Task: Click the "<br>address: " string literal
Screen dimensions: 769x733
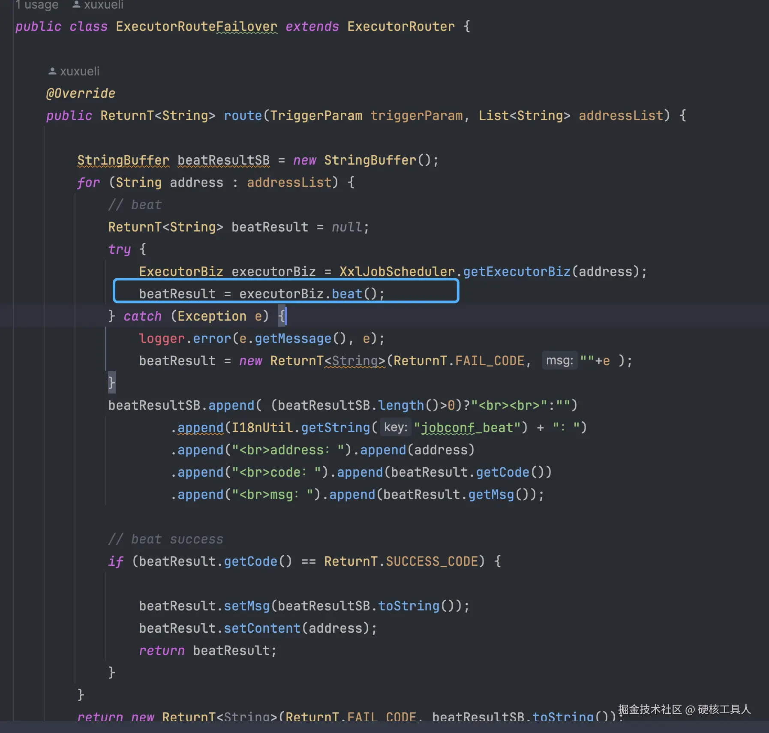Action: tap(289, 450)
